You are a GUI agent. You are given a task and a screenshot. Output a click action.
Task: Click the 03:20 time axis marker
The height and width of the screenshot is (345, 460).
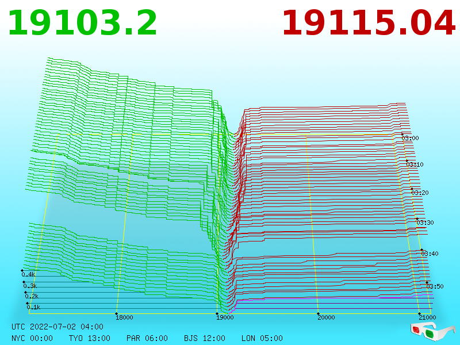[420, 193]
